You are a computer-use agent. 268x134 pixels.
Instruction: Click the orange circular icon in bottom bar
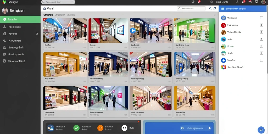(x=100, y=128)
